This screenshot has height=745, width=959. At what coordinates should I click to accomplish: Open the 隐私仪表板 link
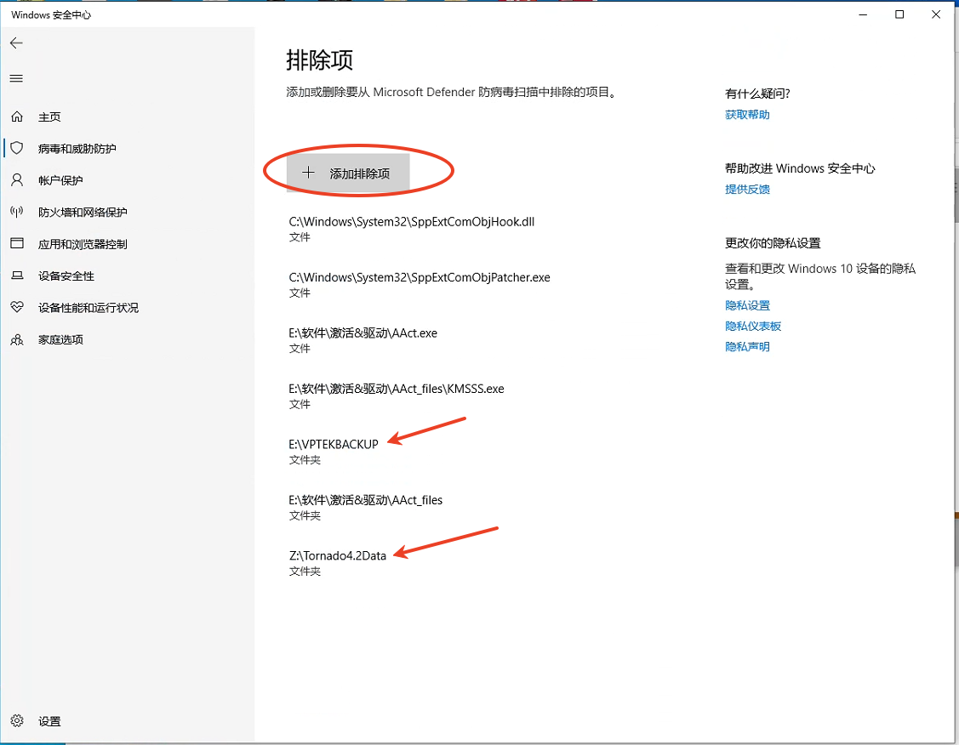coord(753,327)
